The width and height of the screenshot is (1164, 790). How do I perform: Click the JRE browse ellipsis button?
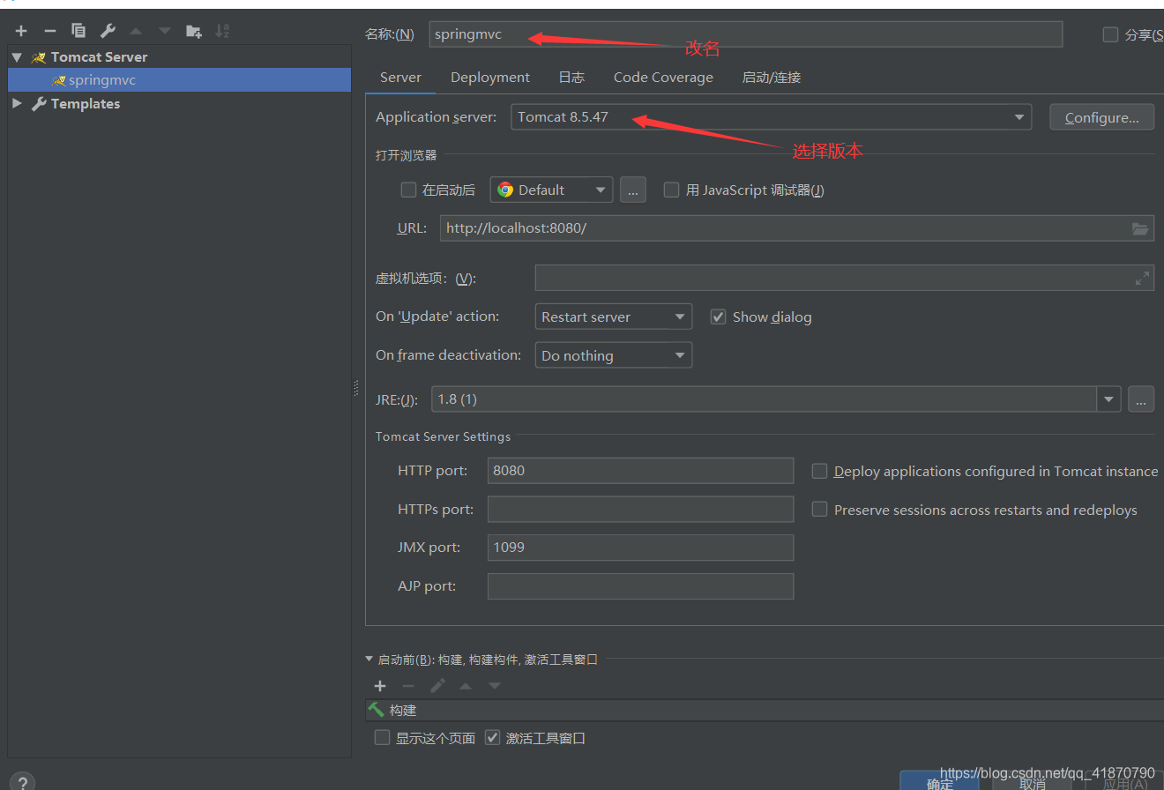tap(1140, 399)
